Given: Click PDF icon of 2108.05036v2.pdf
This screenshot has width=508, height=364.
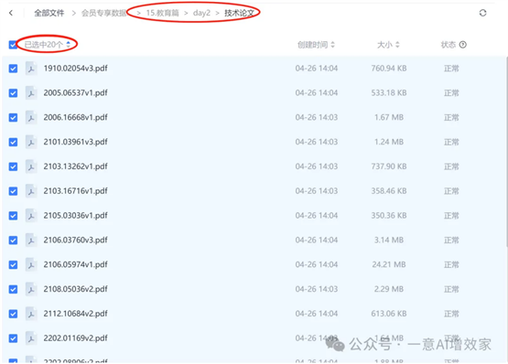Looking at the screenshot, I should pos(31,289).
